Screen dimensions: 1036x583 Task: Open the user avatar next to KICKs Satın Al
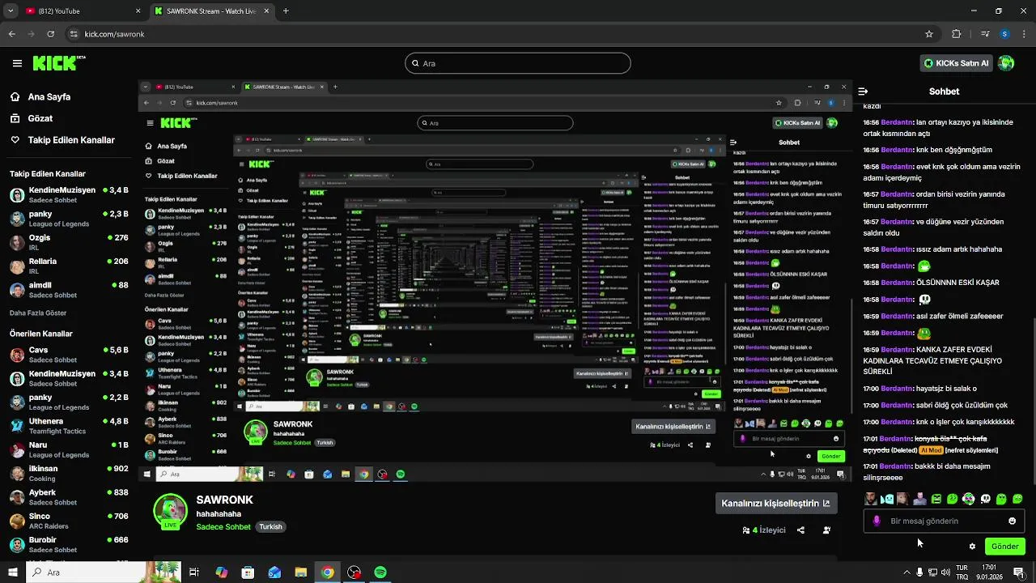click(x=1006, y=63)
